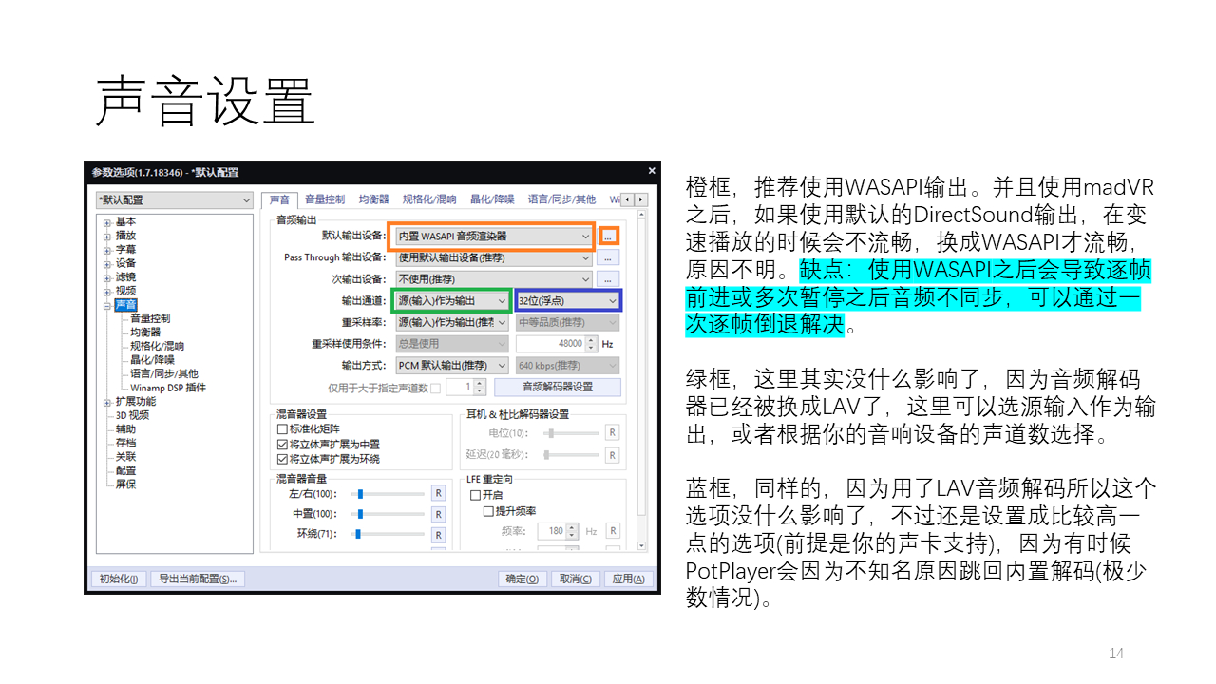Screen dimensions: 1216x684
Task: Click the 音频解码器设置 button
Action: 558,387
